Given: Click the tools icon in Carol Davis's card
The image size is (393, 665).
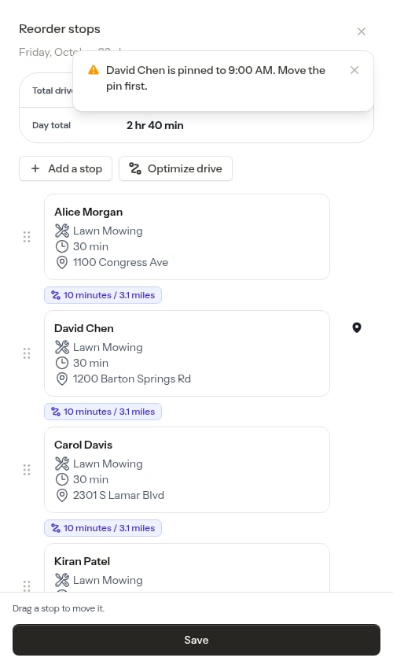Looking at the screenshot, I should pyautogui.click(x=62, y=464).
